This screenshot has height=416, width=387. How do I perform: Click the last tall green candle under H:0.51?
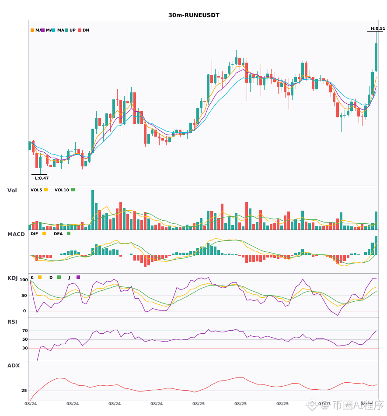pos(376,57)
